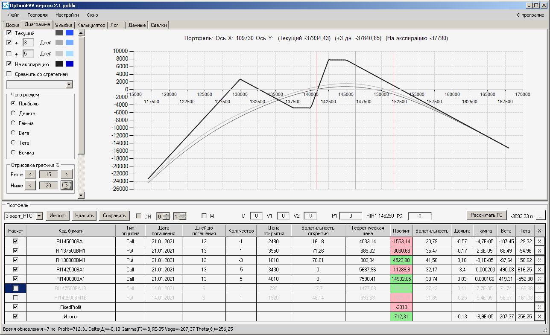Select the Дельта radio option
Image resolution: width=550 pixels, height=335 pixels.
click(13, 113)
